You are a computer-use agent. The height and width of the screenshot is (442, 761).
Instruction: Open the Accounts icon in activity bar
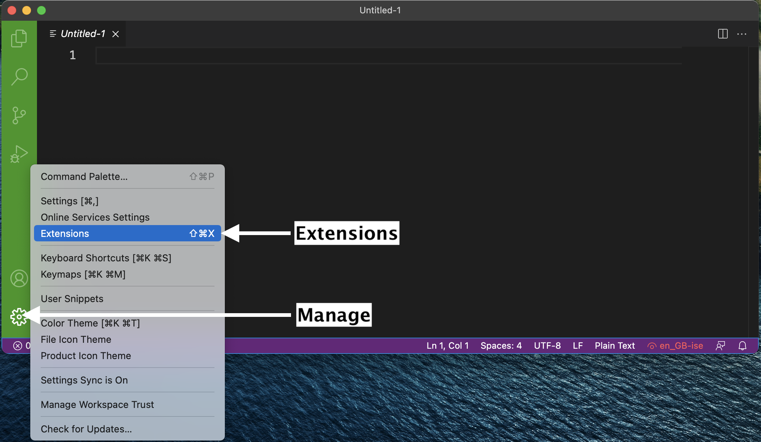coord(19,278)
